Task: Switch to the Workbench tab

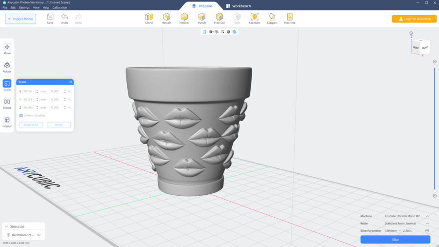Action: pyautogui.click(x=238, y=6)
